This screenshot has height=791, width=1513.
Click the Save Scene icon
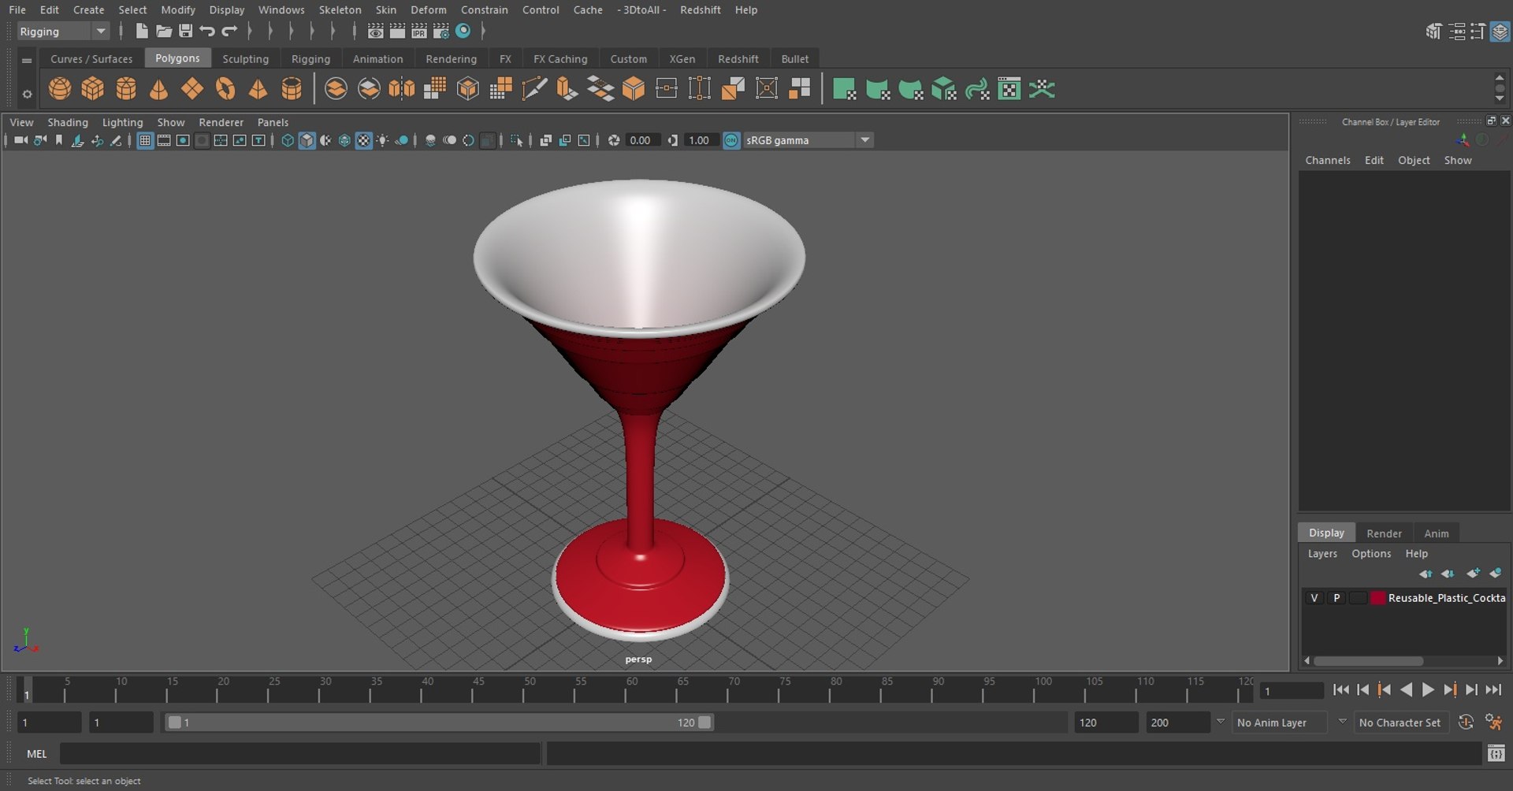[186, 31]
